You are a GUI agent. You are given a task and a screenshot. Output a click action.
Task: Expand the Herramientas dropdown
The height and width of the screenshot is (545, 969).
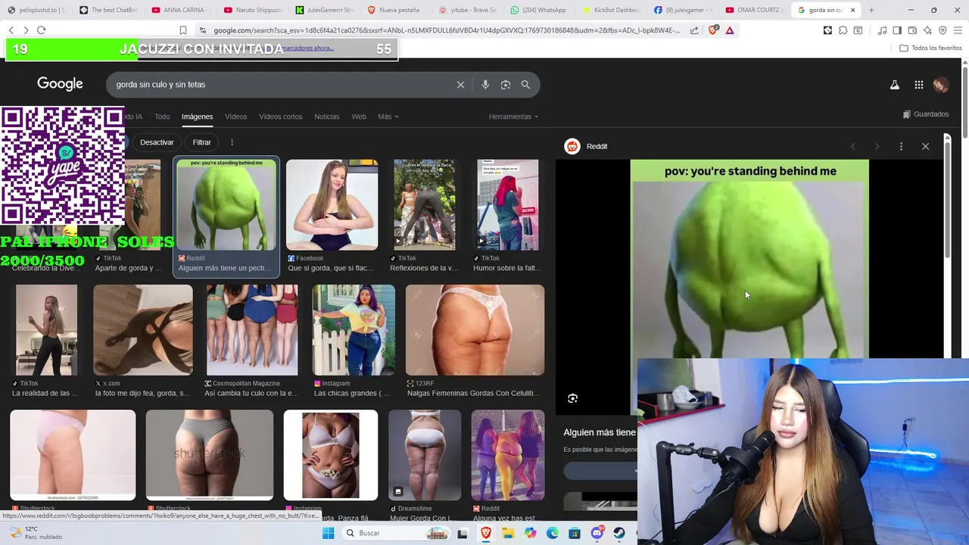pyautogui.click(x=513, y=117)
